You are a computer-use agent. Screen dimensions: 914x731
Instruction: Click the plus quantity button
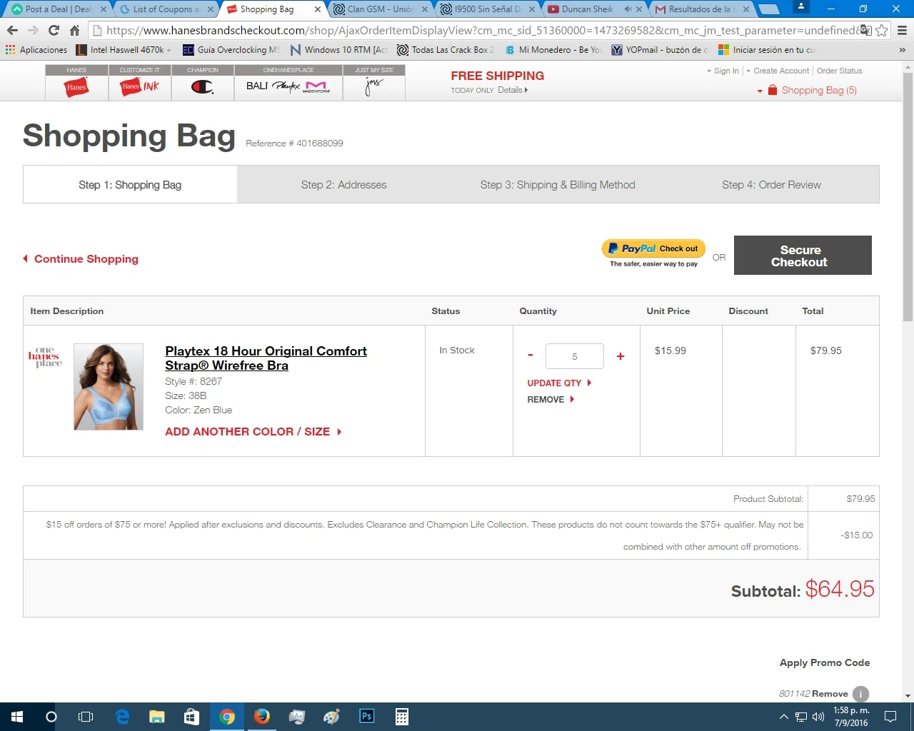click(621, 356)
